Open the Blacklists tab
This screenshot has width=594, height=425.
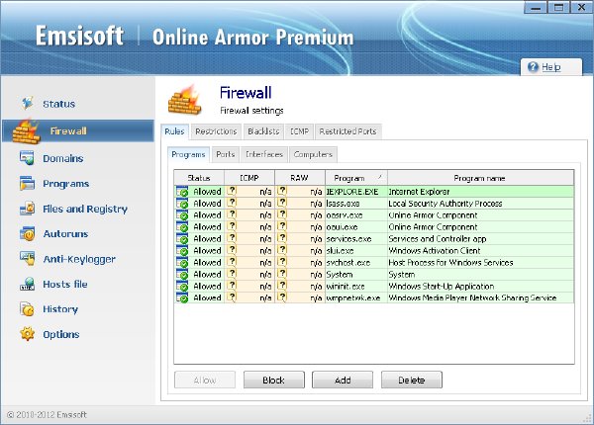coord(263,131)
